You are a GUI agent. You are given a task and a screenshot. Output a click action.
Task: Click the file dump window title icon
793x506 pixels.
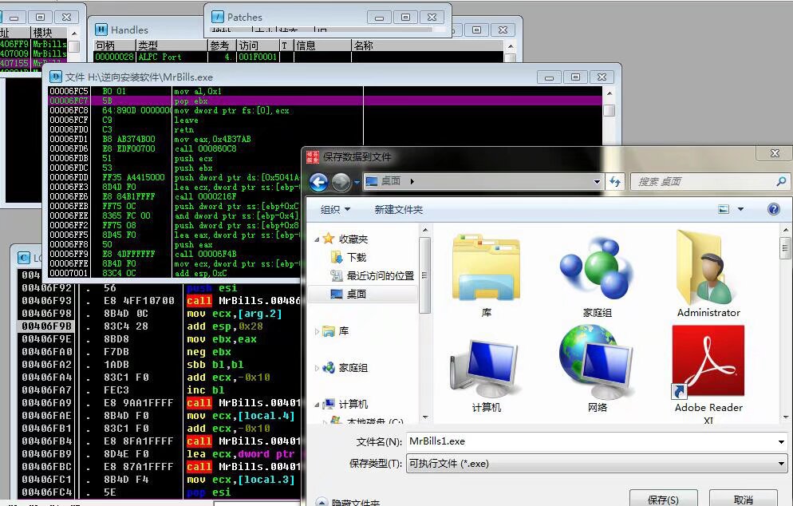(56, 77)
